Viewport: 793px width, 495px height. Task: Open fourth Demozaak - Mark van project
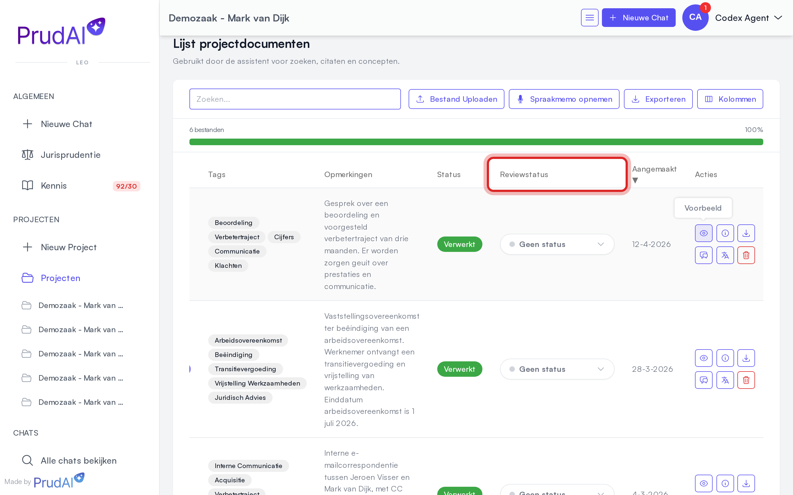click(x=72, y=378)
